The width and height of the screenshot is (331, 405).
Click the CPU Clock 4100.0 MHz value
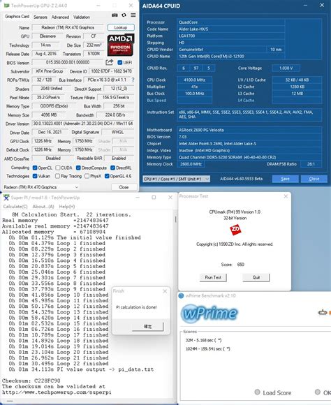click(x=194, y=80)
